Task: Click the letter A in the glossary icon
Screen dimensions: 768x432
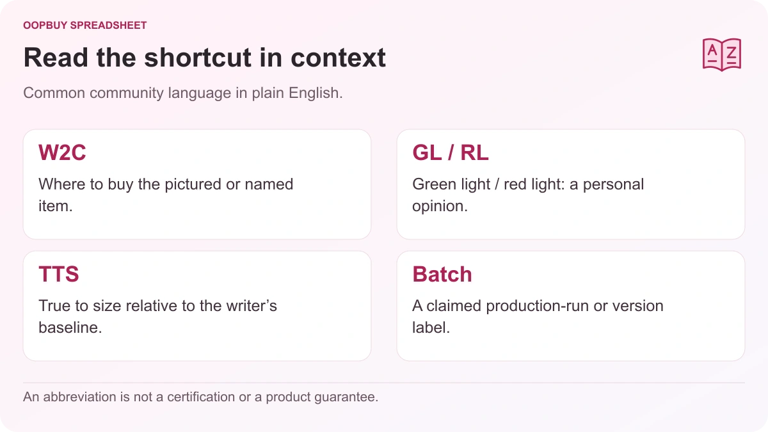Action: point(712,52)
